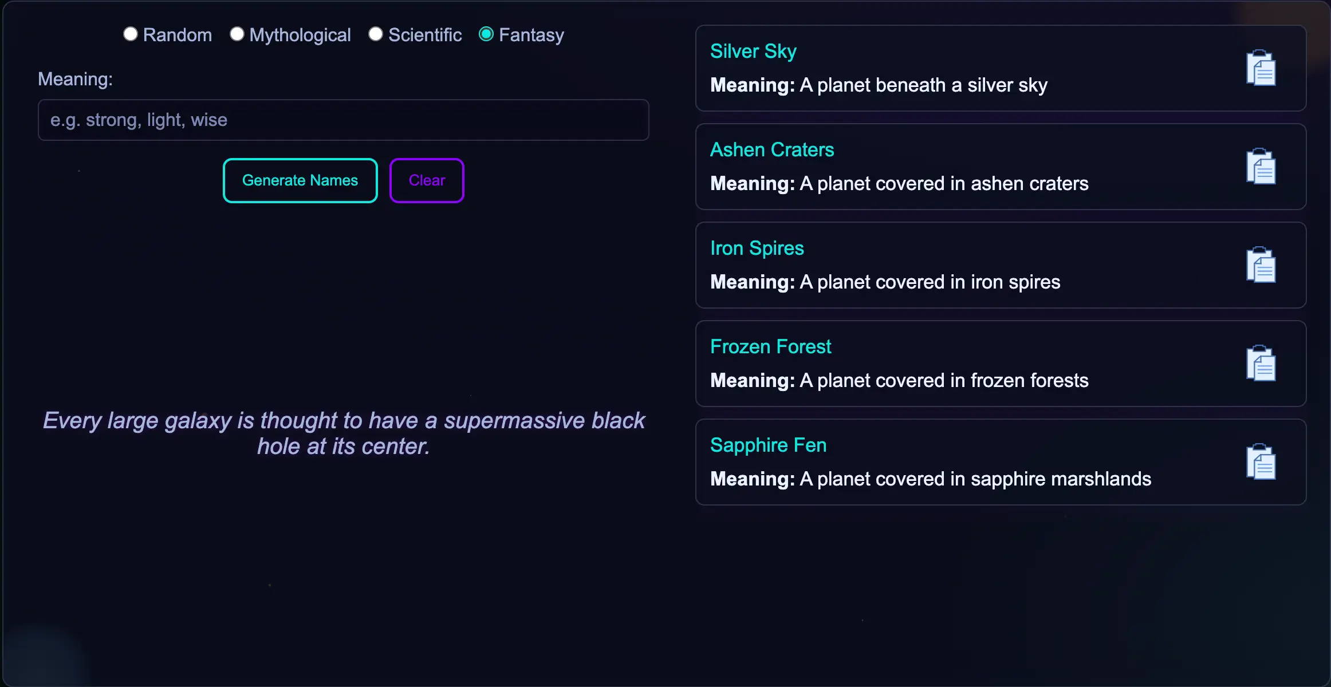Select the Random name style

pos(131,34)
